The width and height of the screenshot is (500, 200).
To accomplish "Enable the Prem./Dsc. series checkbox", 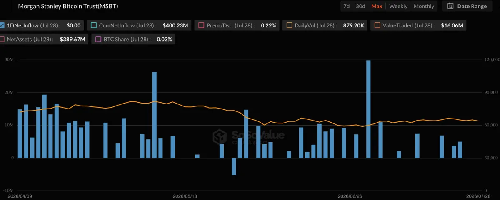I will [x=201, y=25].
